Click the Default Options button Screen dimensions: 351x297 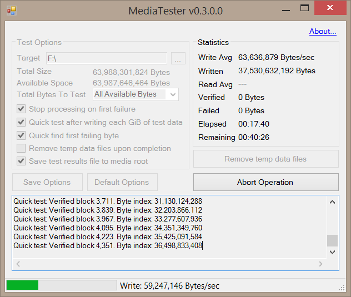point(122,182)
